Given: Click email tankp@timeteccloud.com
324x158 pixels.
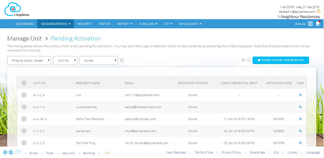Looking at the screenshot, I should [143, 107].
